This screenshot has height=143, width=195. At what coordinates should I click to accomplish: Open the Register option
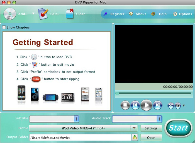pyautogui.click(x=117, y=14)
